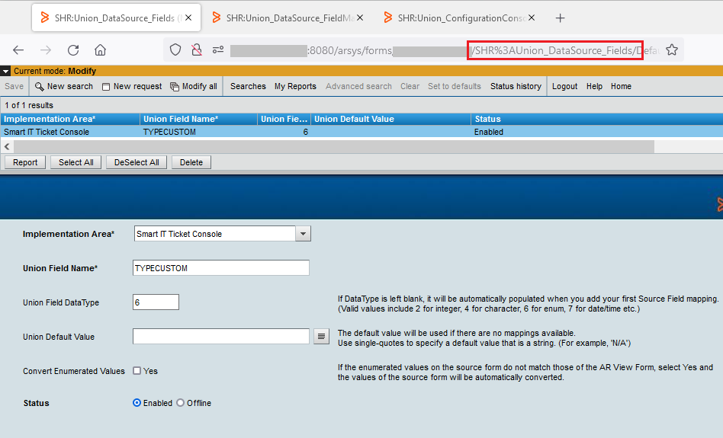Viewport: 723px width, 438px height.
Task: Click the New search magnifier icon
Action: coord(40,87)
